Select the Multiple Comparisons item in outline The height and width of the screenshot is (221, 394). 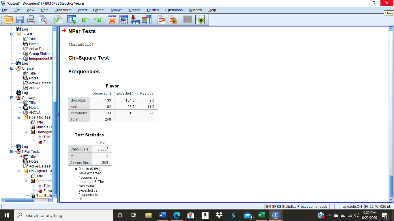tap(44, 127)
